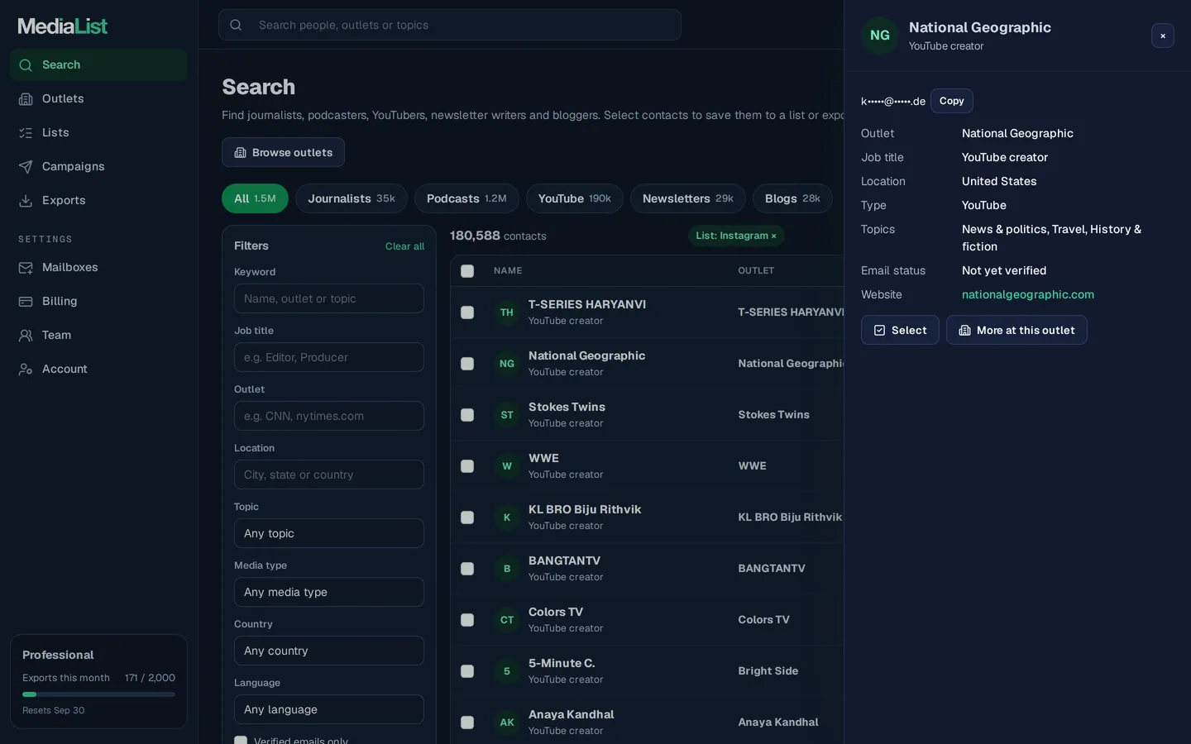Click the MediaList logo

pyautogui.click(x=63, y=26)
